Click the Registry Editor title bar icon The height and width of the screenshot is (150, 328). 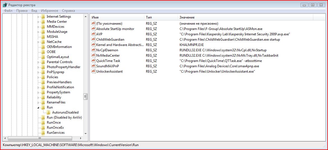point(5,5)
